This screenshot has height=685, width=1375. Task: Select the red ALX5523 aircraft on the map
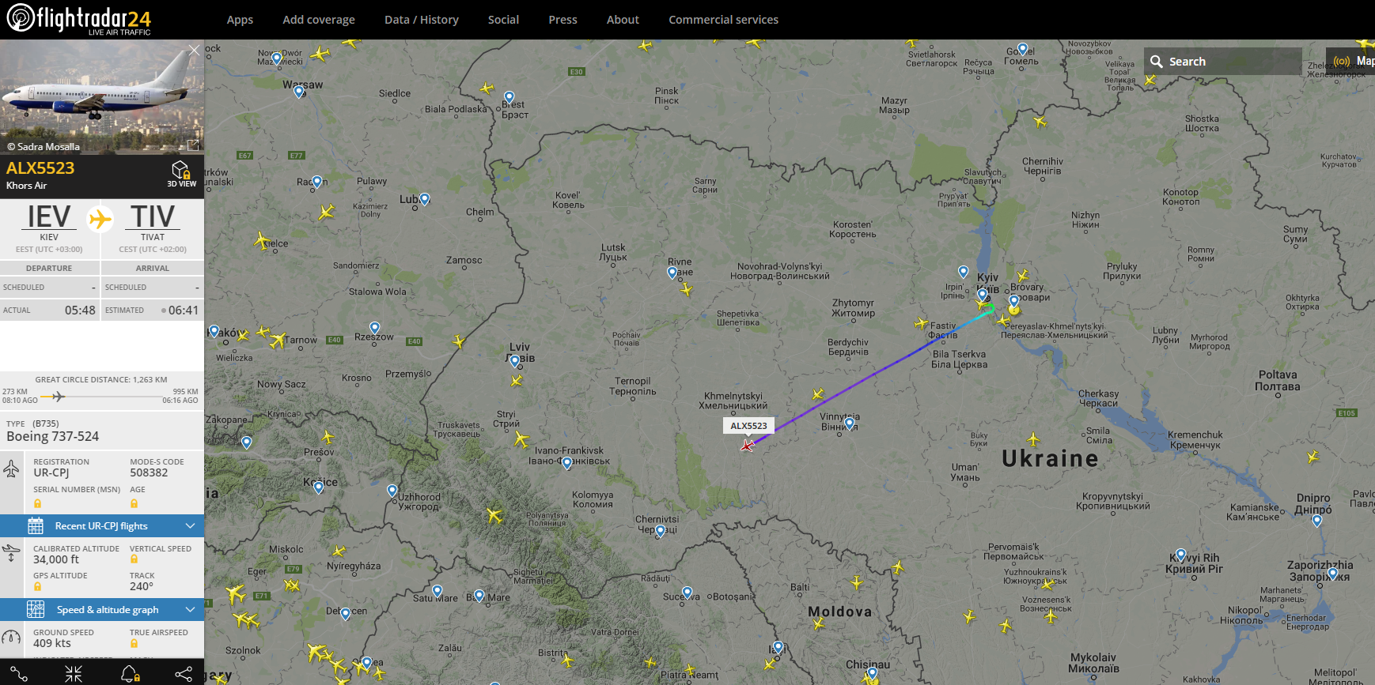(747, 446)
